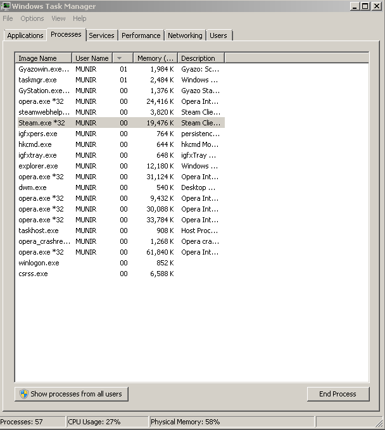Select the steamwebhelp... process

[121, 112]
